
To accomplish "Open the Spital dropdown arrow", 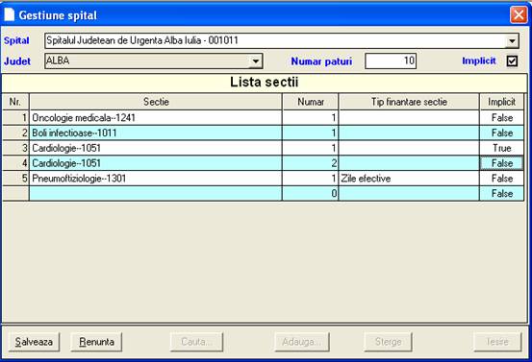I will pyautogui.click(x=512, y=41).
